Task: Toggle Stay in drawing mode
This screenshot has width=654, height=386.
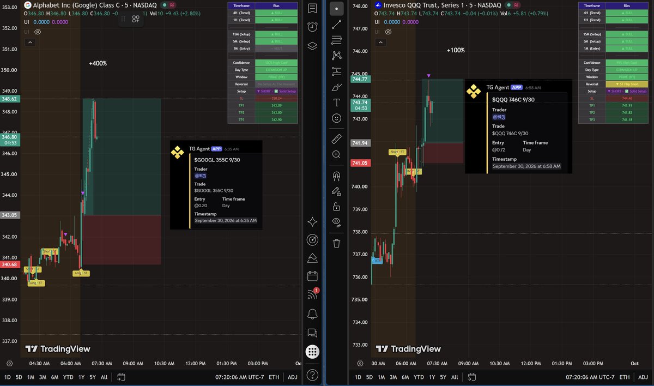Action: (336, 191)
